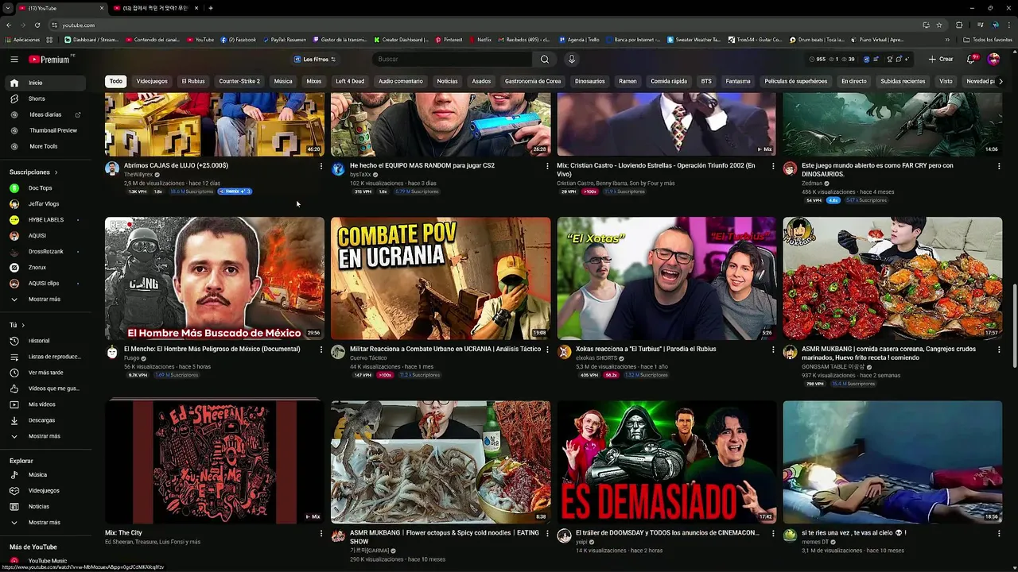Open Todos los favoritos folder
Screen dimensions: 1018x572
[x=988, y=40]
